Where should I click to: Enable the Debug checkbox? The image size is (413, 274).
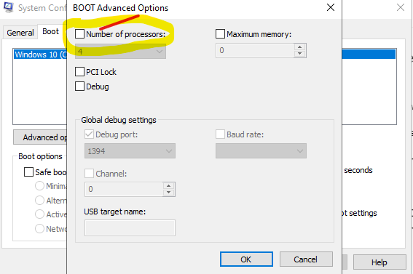point(80,86)
